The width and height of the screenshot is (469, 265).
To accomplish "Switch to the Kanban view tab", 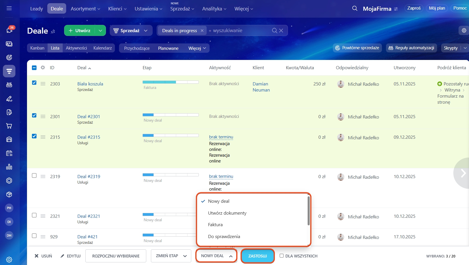I will (37, 48).
